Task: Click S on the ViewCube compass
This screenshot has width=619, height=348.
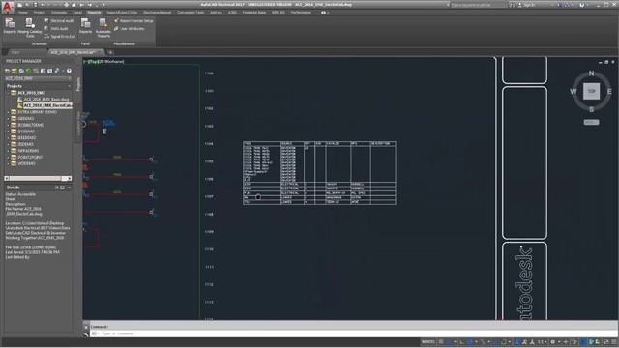Action: click(x=591, y=109)
